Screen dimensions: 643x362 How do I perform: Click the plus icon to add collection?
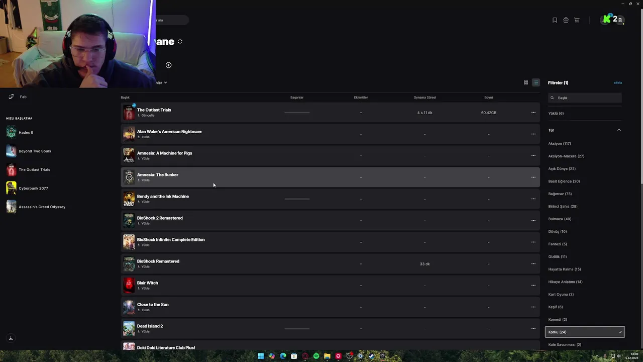pyautogui.click(x=168, y=65)
